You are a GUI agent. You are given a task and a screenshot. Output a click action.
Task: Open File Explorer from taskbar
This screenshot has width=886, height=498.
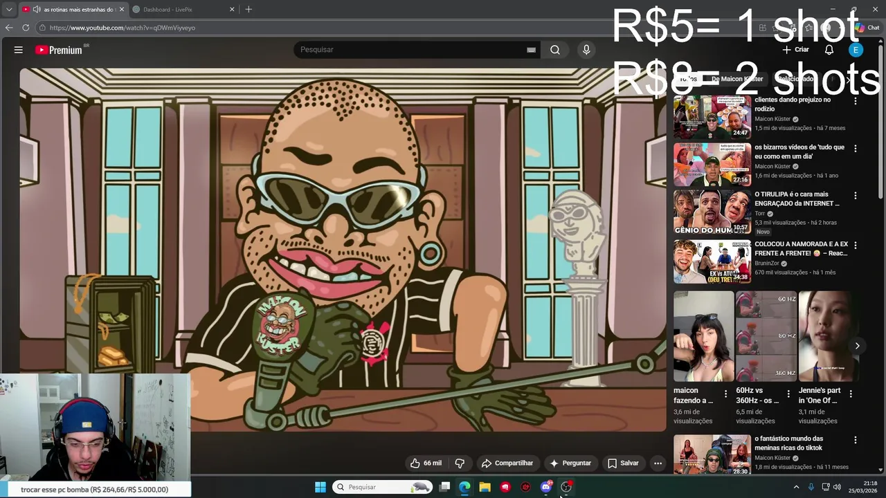(x=485, y=487)
